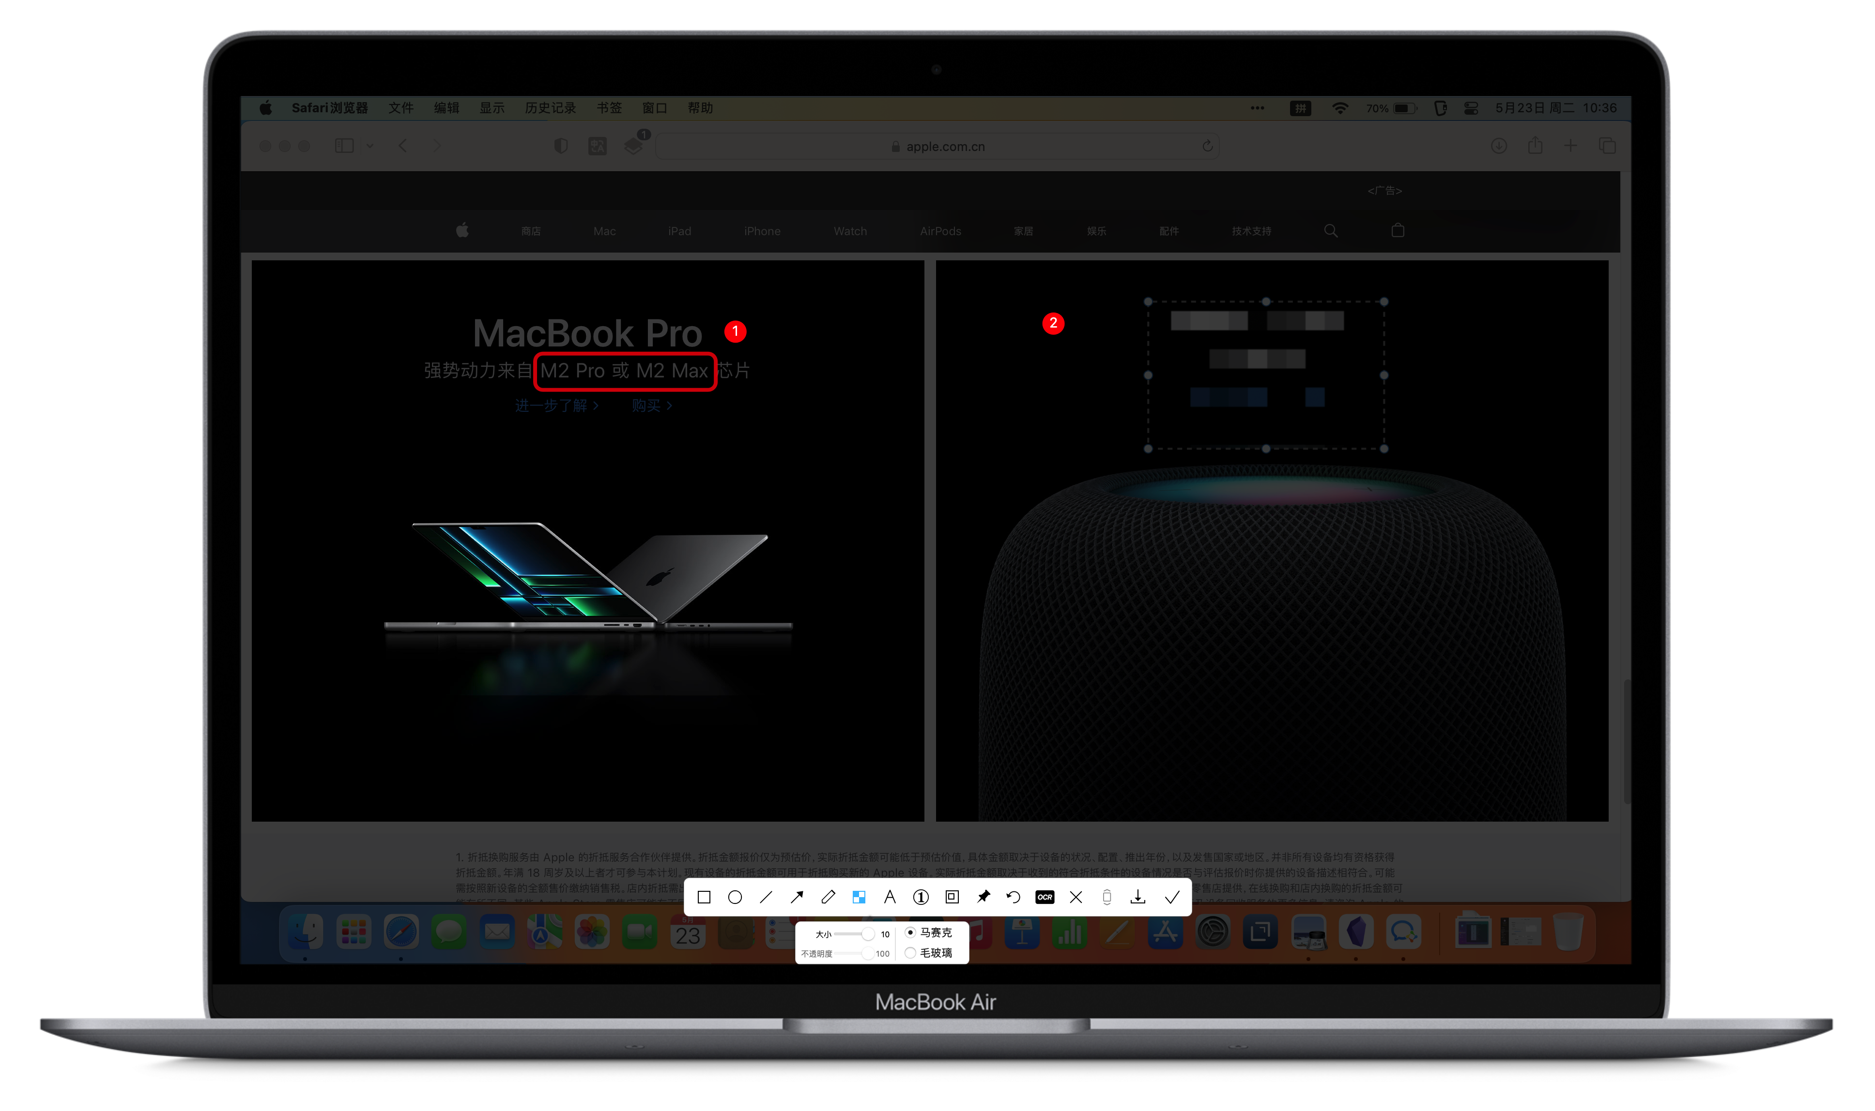1875x1111 pixels.
Task: Open the 技术支持 nav item
Action: point(1251,231)
